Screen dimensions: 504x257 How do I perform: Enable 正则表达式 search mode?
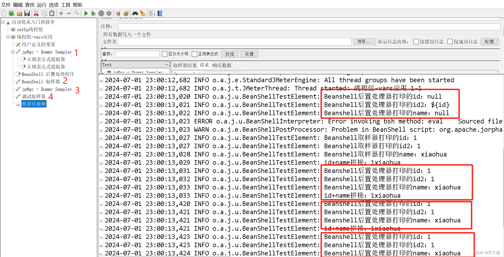[194, 54]
